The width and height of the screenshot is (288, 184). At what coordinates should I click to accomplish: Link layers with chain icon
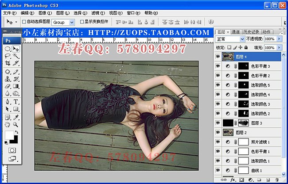pyautogui.click(x=223, y=180)
